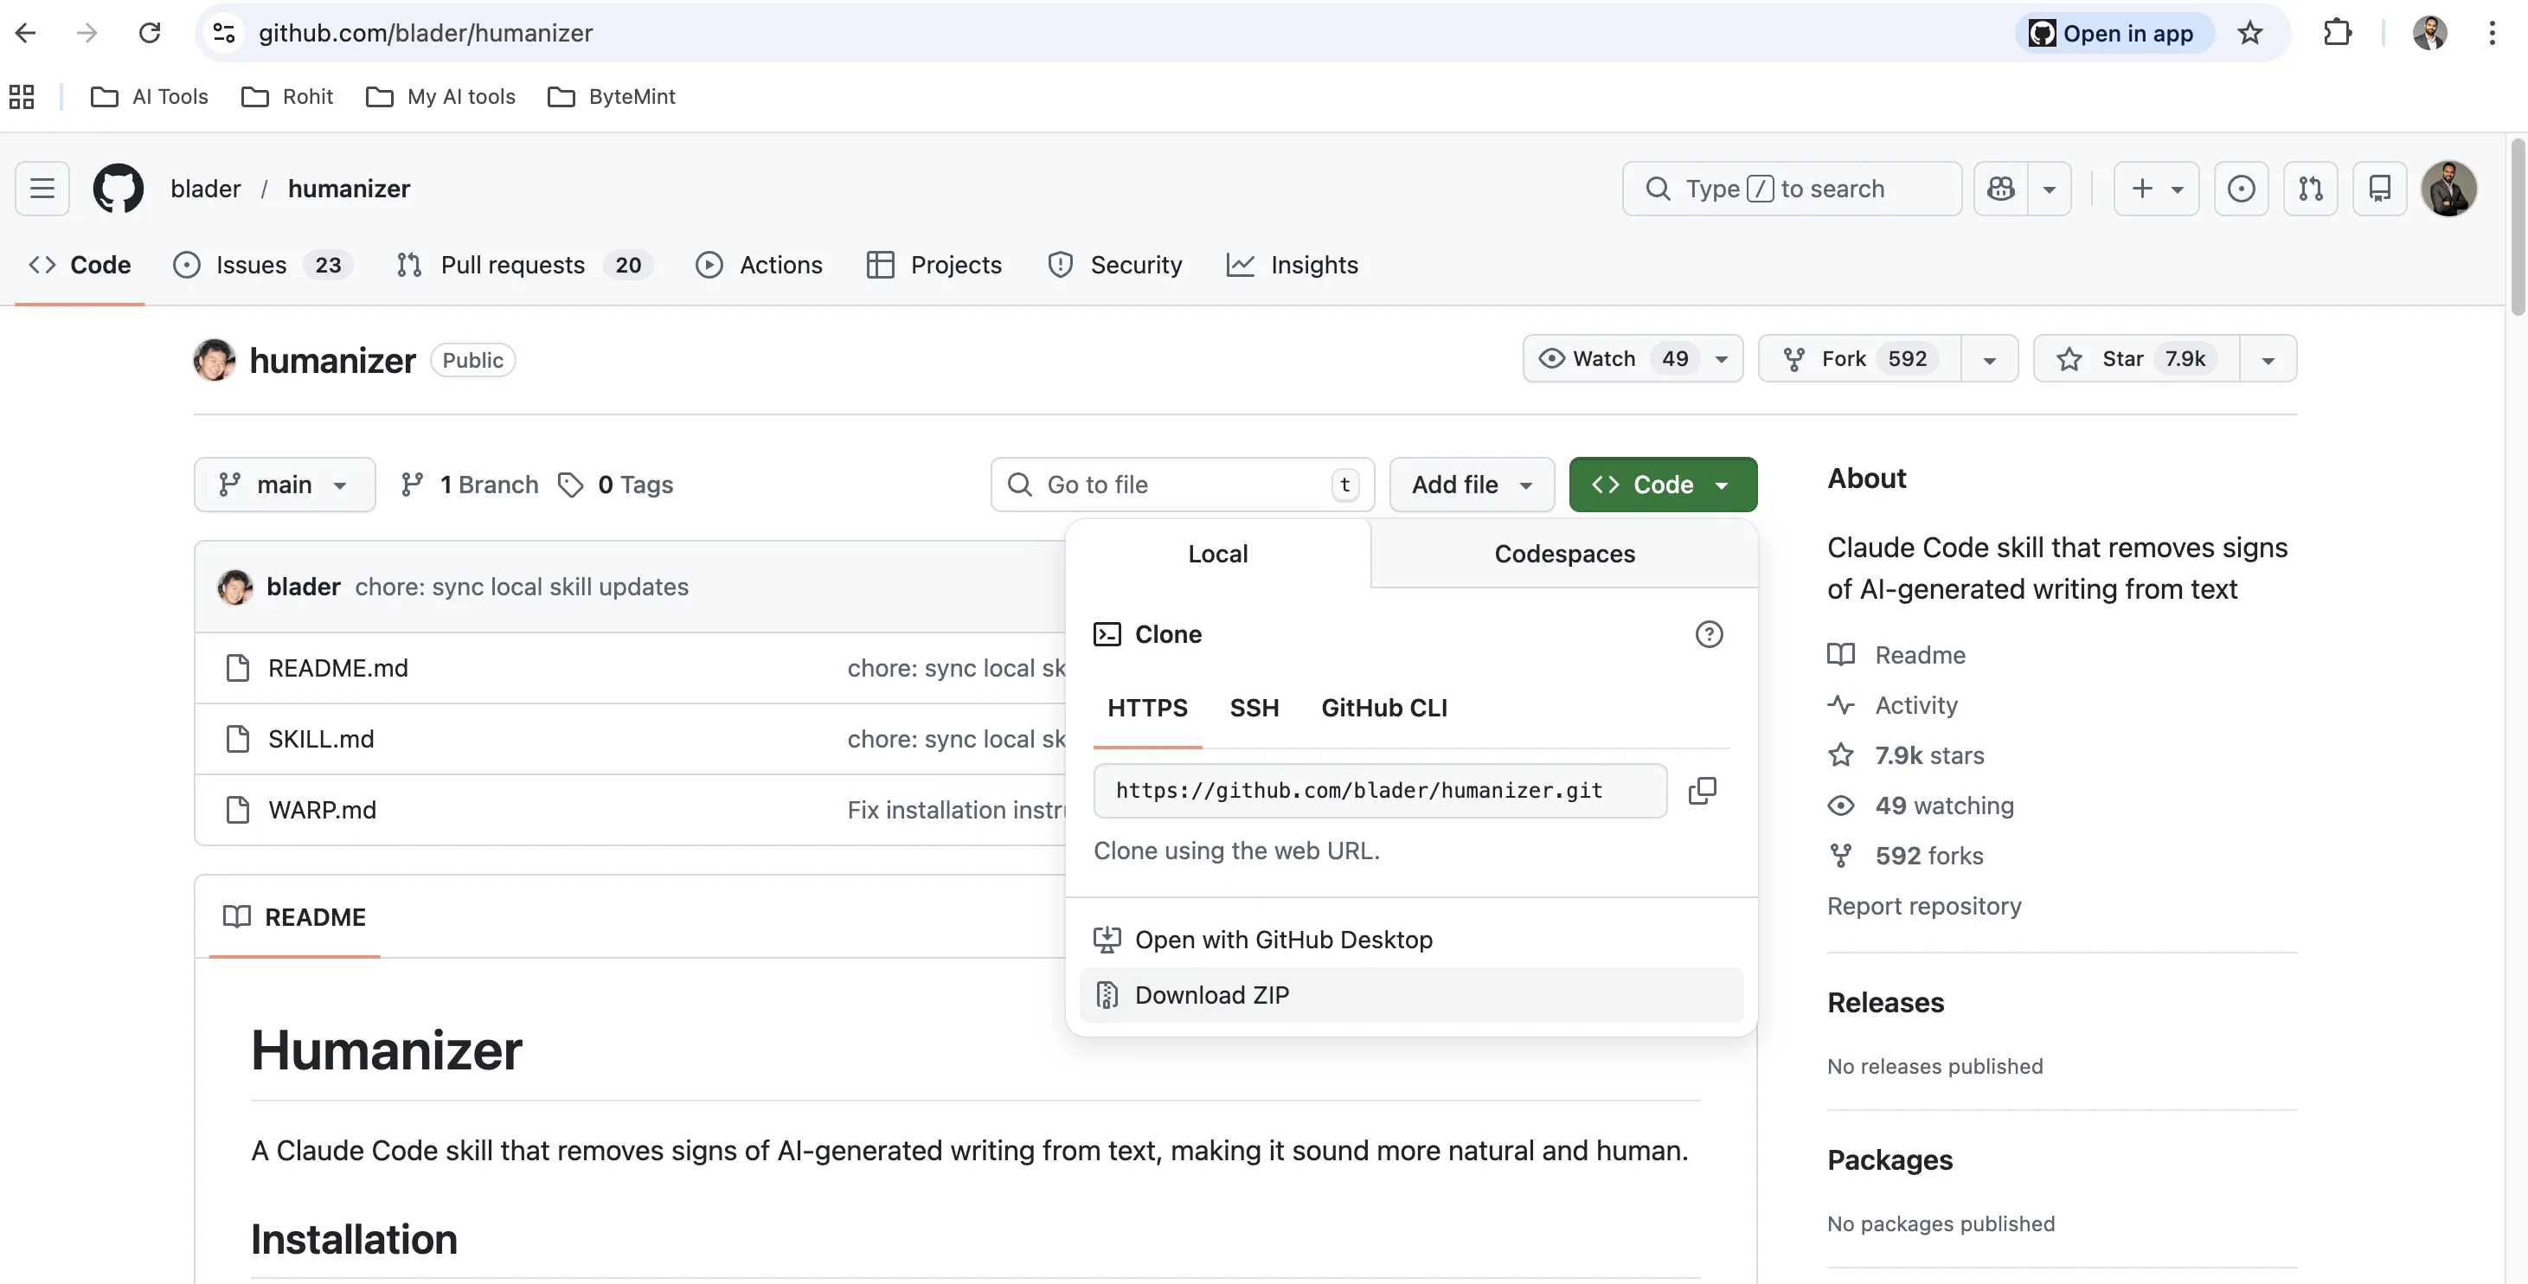2528x1284 pixels.
Task: Open the GitHub homepage via Octocat logo
Action: click(118, 189)
